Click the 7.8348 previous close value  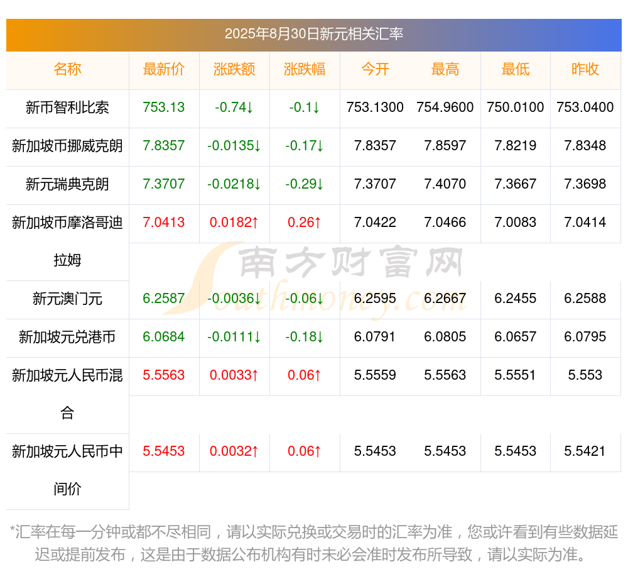pos(585,145)
